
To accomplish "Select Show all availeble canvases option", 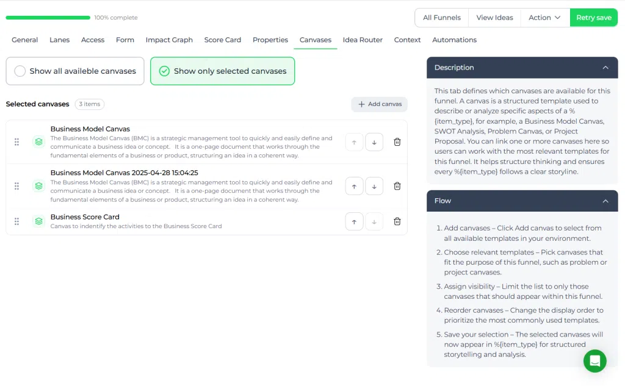I will 75,71.
